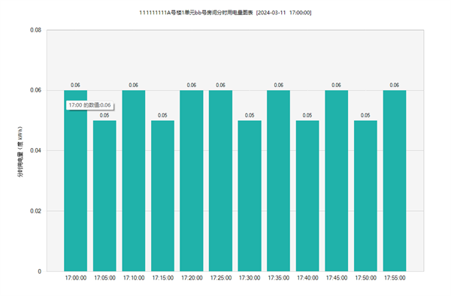This screenshot has height=296, width=451.
Task: Click the bar at 17:30:00
Action: pyautogui.click(x=250, y=195)
